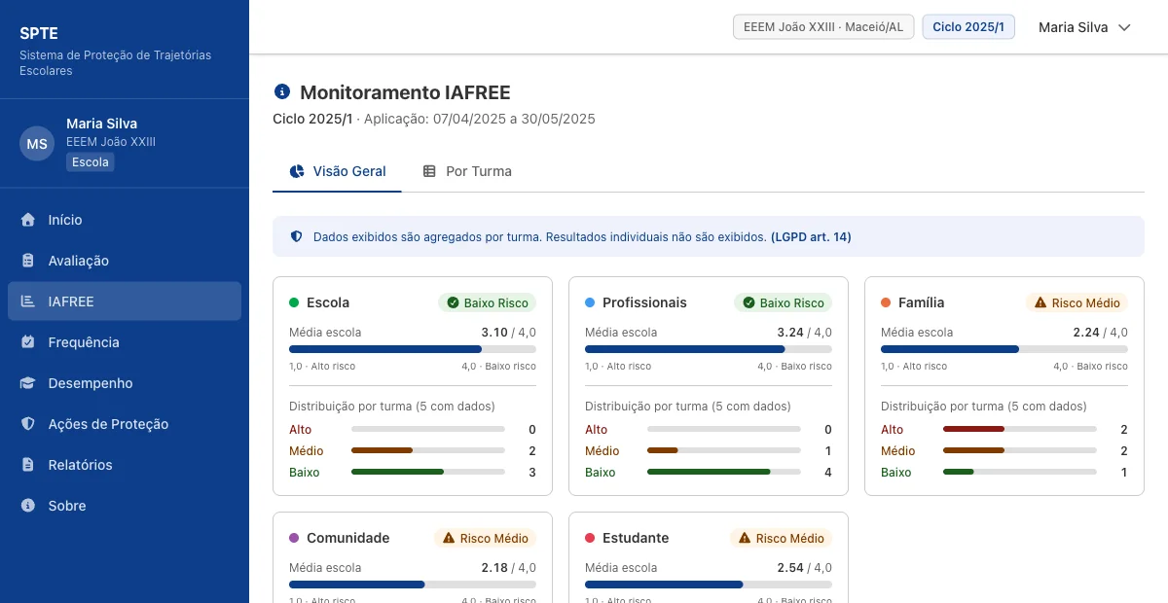Screen dimensions: 1168x603
Task: Click the Relatórios document icon
Action: pos(28,465)
